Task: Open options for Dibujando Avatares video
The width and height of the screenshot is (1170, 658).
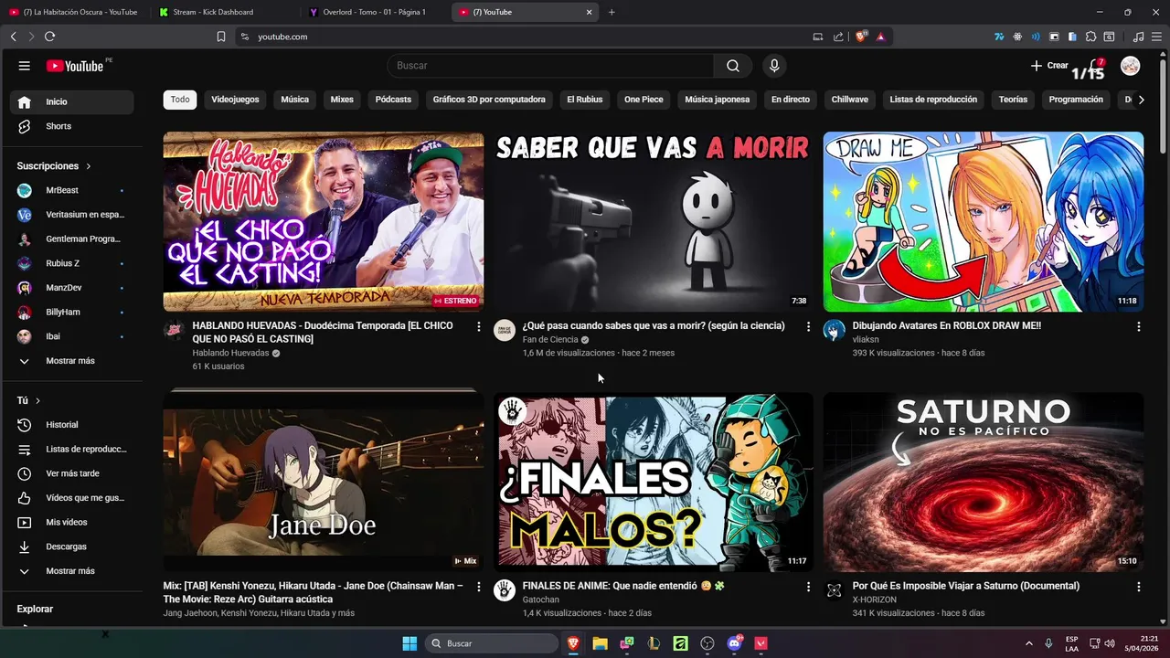Action: [x=1138, y=326]
